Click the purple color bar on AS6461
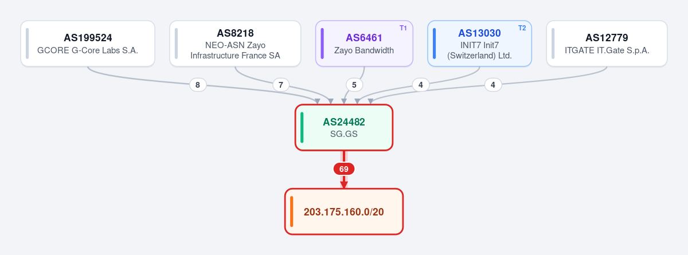688x255 pixels. tap(322, 44)
